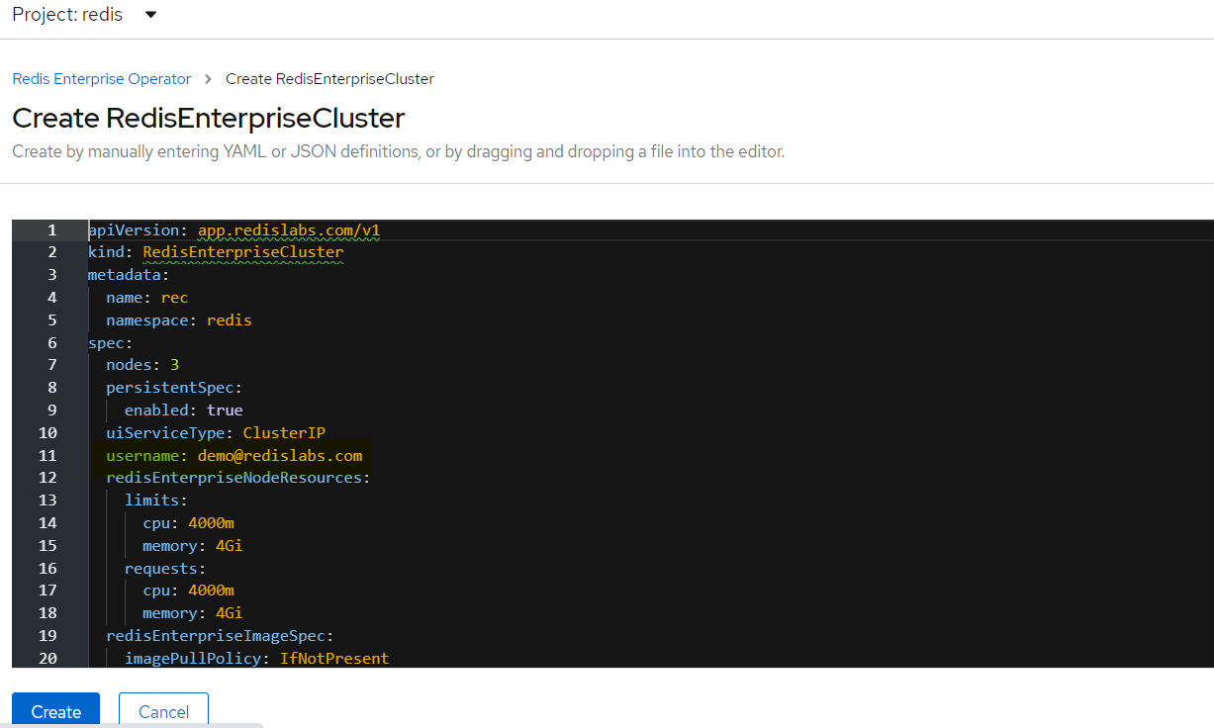The height and width of the screenshot is (728, 1214).
Task: Click the Cancel button
Action: pyautogui.click(x=163, y=711)
